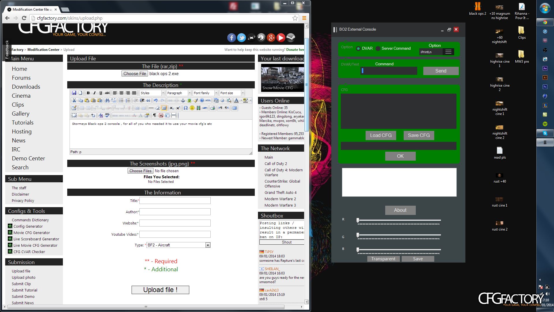The width and height of the screenshot is (554, 312).
Task: Insert an image via tree icon
Action: click(189, 101)
